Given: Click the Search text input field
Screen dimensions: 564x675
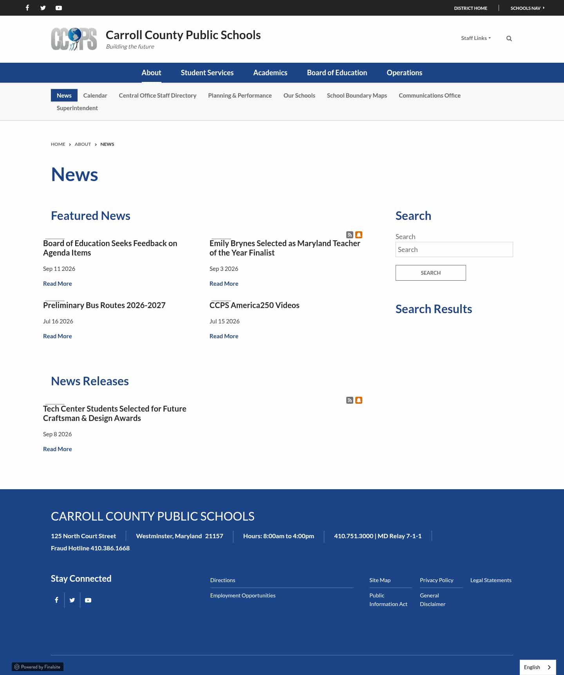Looking at the screenshot, I should pyautogui.click(x=454, y=249).
